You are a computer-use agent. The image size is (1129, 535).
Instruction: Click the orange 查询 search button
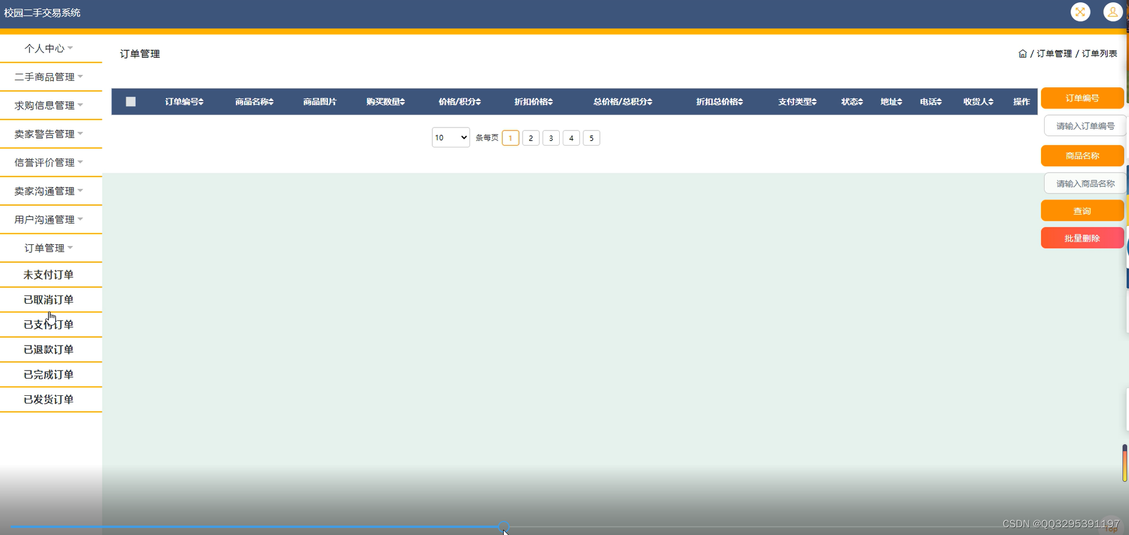tap(1082, 211)
